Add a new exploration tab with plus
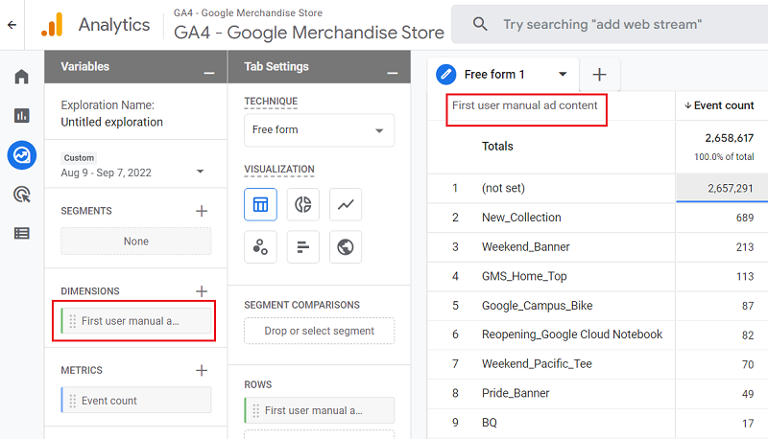 599,75
